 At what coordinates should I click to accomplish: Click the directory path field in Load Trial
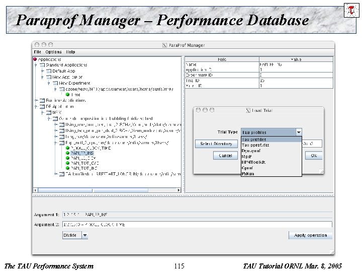tap(312, 144)
